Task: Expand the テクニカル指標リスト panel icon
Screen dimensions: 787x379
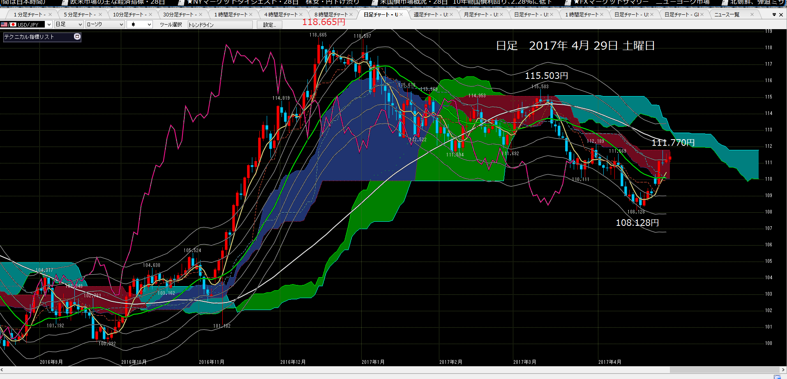Action: tap(77, 37)
